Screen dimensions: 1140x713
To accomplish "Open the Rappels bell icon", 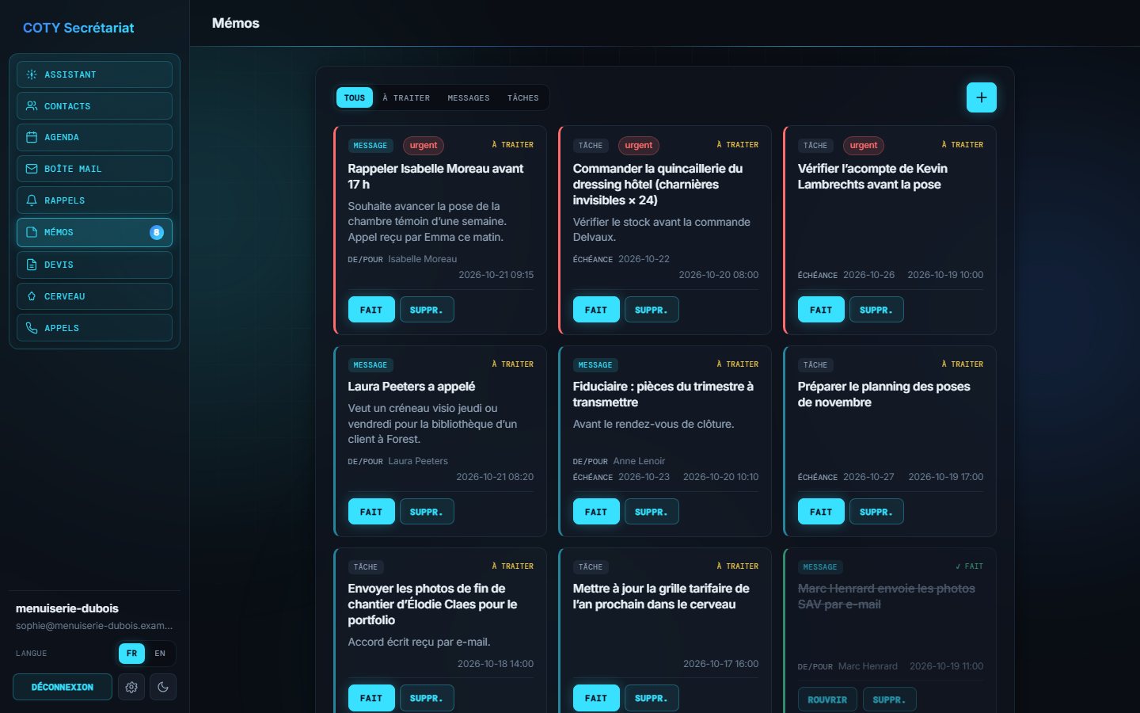I will click(x=32, y=200).
